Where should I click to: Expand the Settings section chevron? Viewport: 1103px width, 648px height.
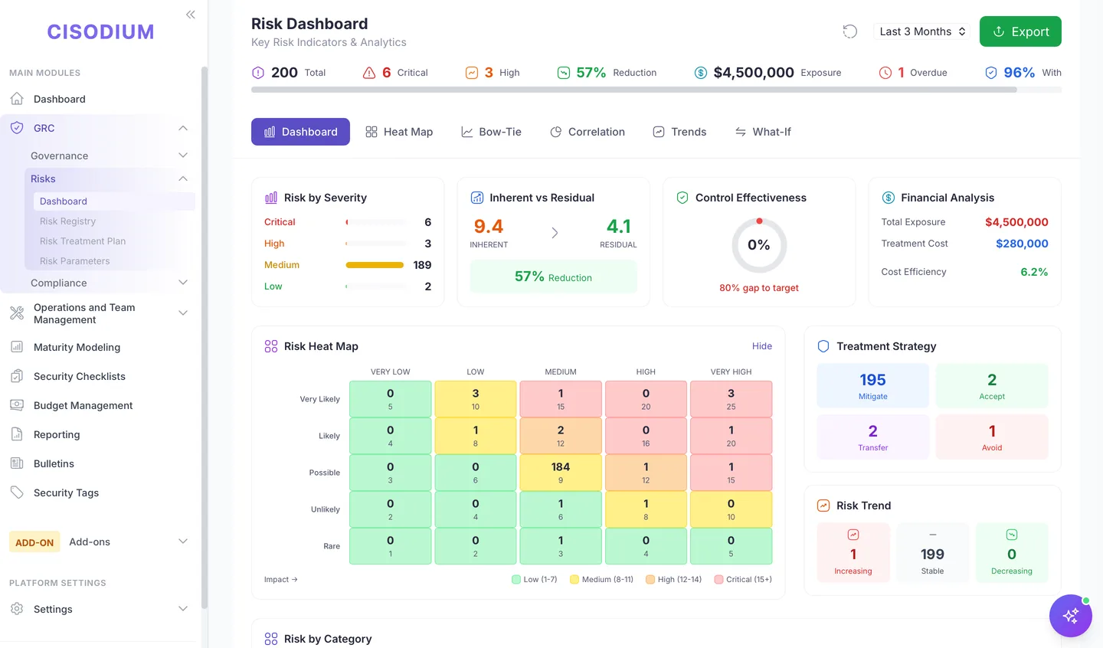coord(183,609)
